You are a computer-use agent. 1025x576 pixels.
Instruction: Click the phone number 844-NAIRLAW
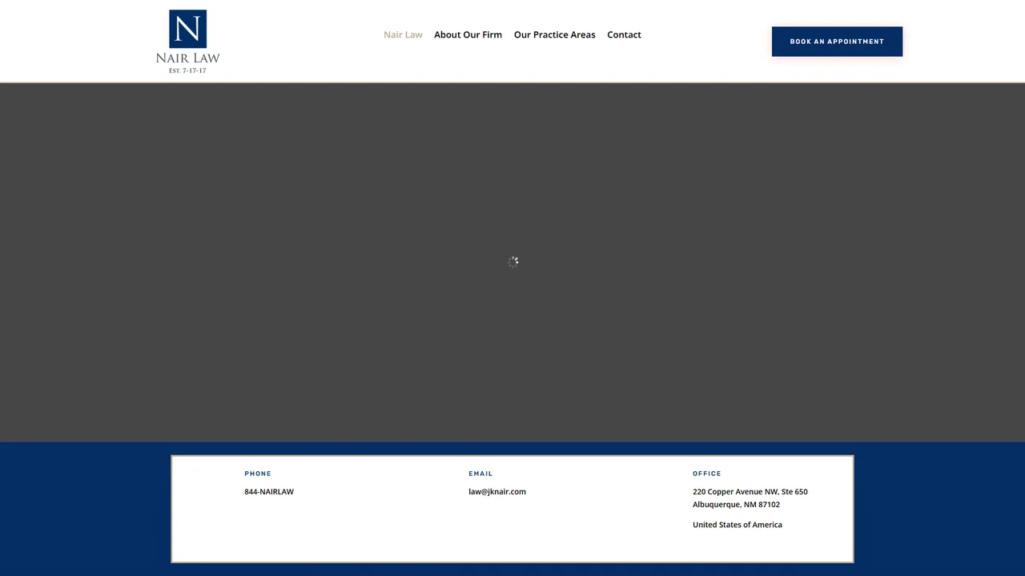pos(269,491)
